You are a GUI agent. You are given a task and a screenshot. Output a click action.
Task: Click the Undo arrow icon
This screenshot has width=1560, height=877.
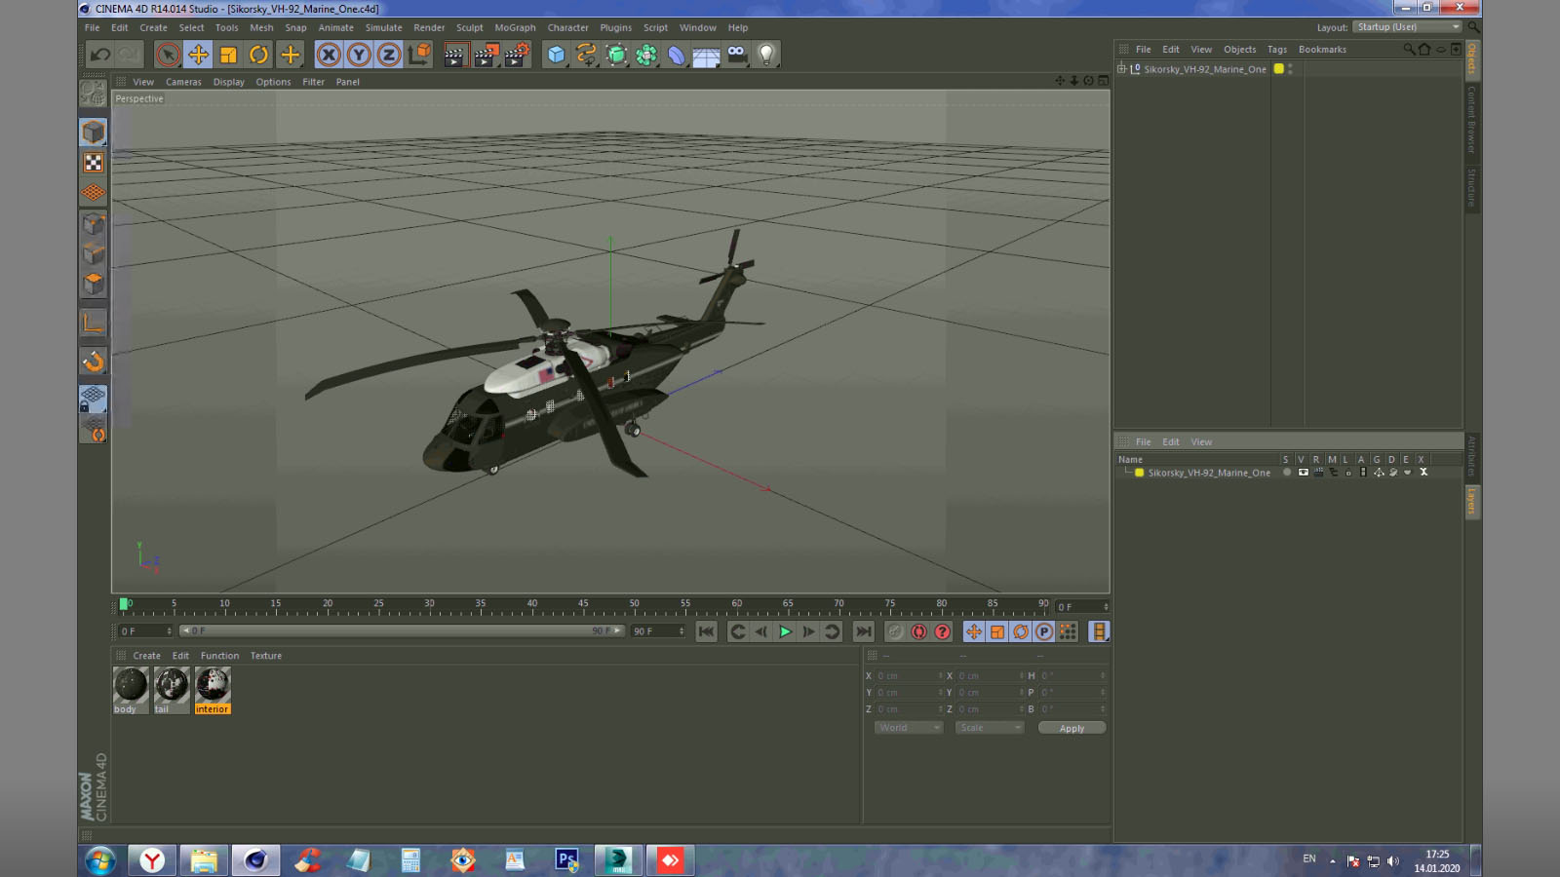(99, 55)
